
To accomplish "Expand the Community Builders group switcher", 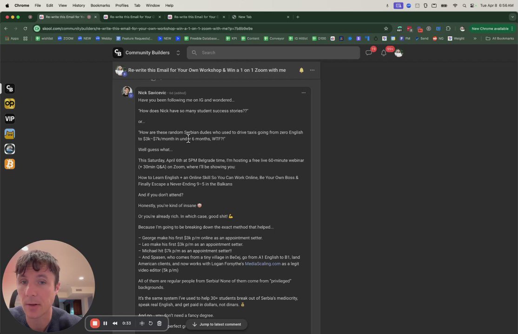I will point(178,53).
